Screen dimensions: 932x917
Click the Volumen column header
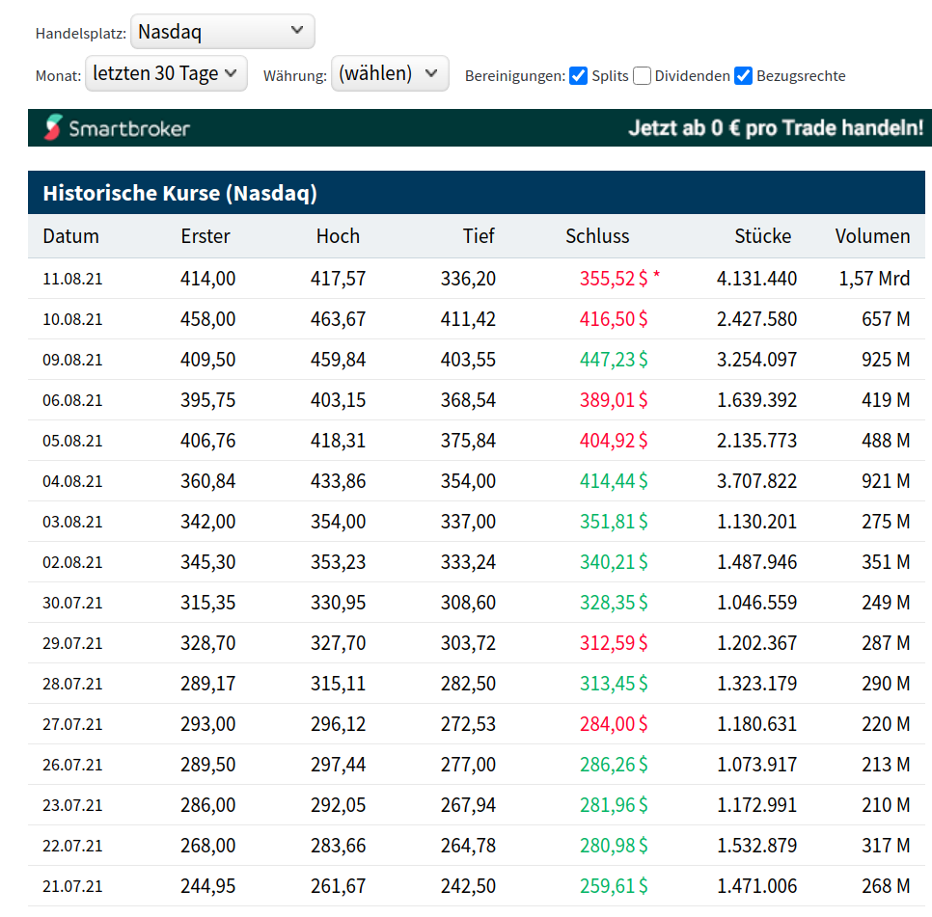872,236
